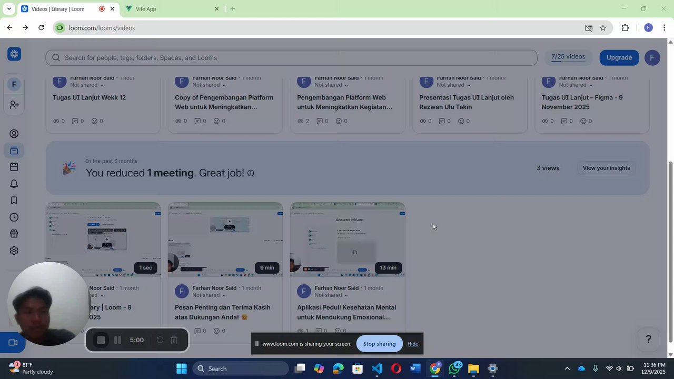This screenshot has height=379, width=674.
Task: Open File Explorer from the taskbar
Action: pyautogui.click(x=473, y=368)
